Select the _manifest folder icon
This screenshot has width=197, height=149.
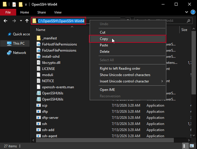[39, 38]
